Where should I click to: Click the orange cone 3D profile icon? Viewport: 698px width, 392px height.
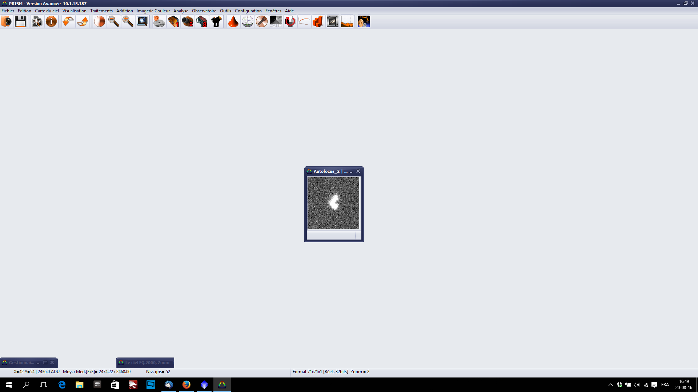point(233,22)
